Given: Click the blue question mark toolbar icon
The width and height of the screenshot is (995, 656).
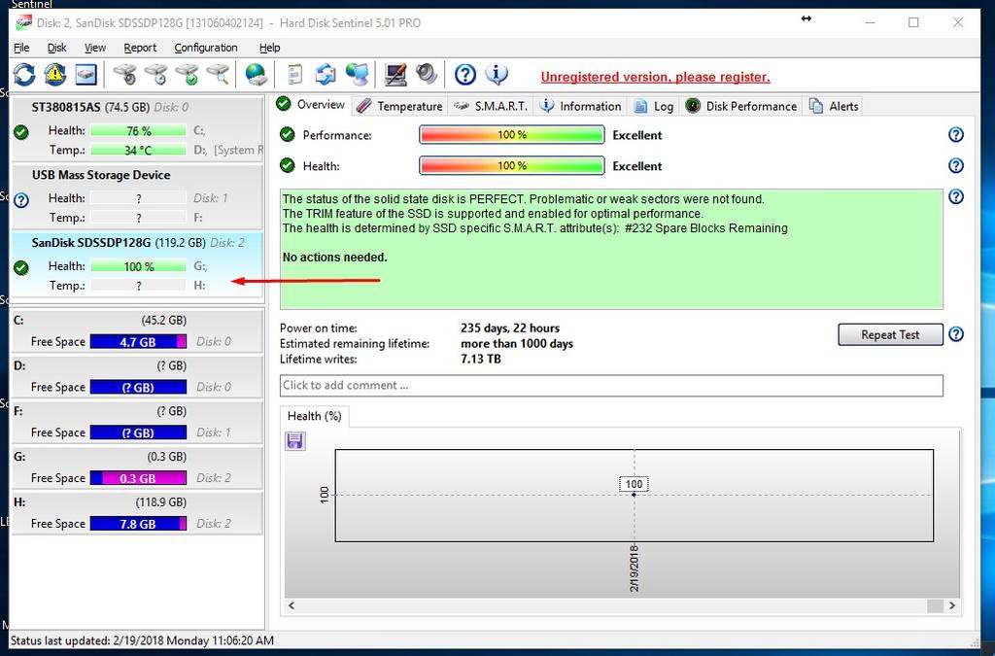Looking at the screenshot, I should [x=465, y=75].
